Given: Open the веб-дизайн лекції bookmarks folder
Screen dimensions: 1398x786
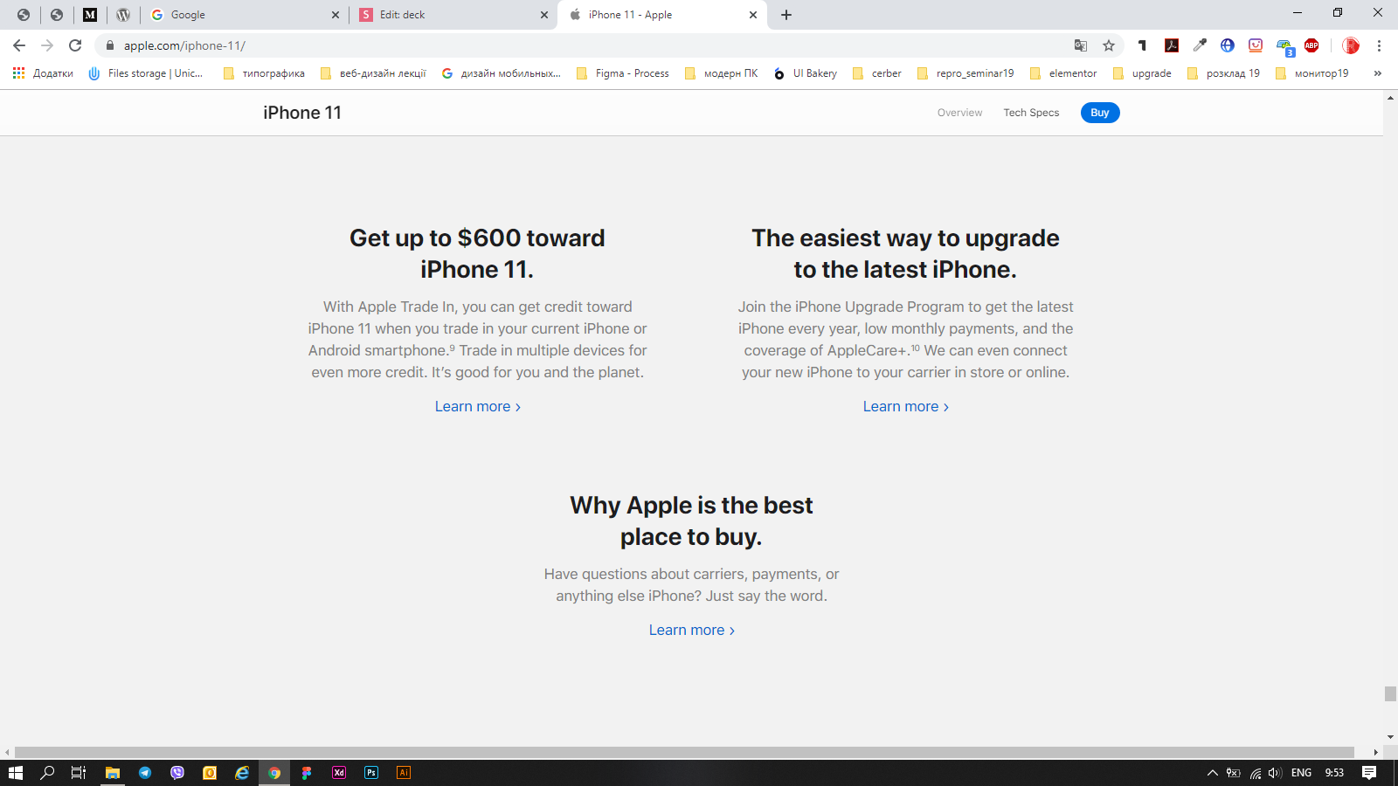Looking at the screenshot, I should tap(373, 73).
